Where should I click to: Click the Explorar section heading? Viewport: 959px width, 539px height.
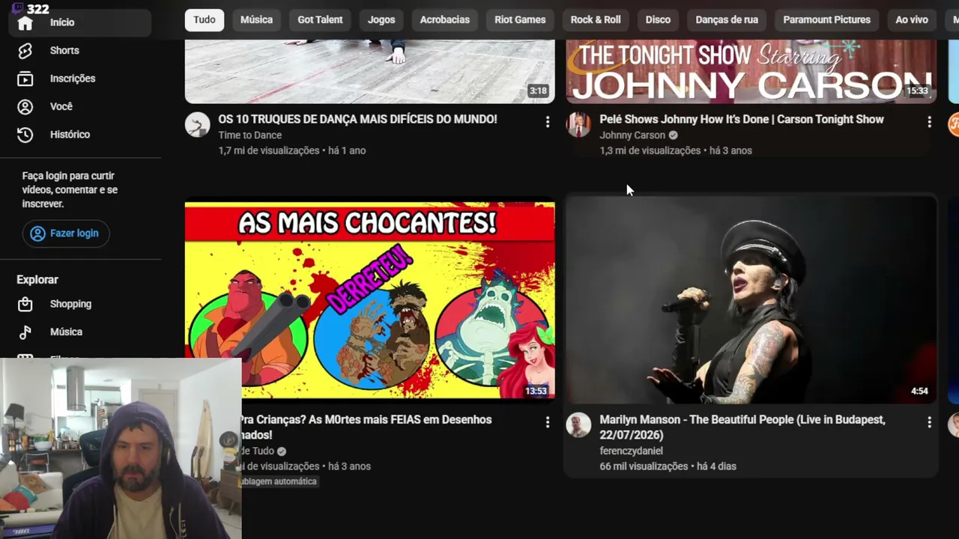(x=37, y=280)
